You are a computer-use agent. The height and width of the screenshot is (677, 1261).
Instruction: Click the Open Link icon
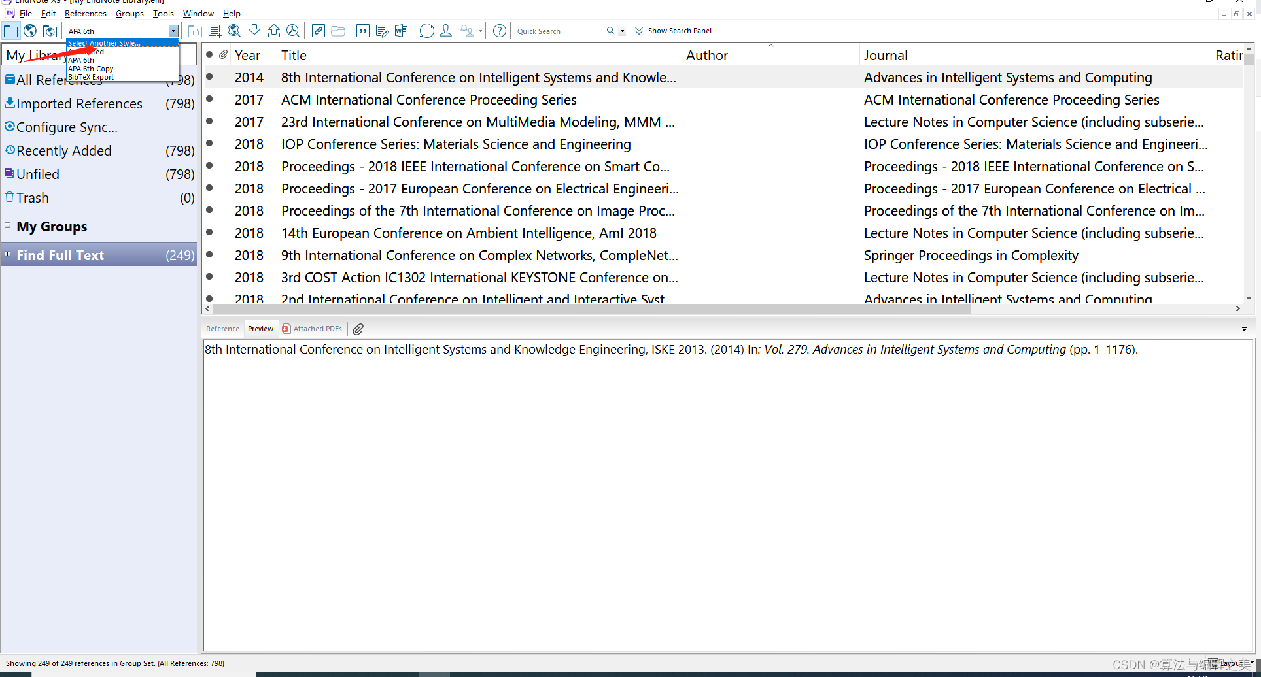point(319,31)
